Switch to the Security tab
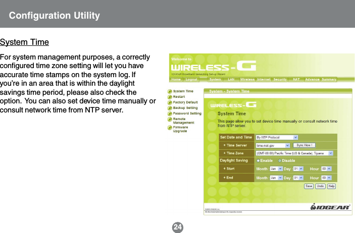The height and width of the screenshot is (233, 355). click(280, 79)
